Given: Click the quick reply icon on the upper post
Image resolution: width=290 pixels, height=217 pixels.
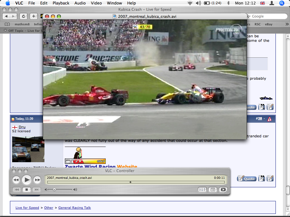Looking at the screenshot, I should click(270, 107).
